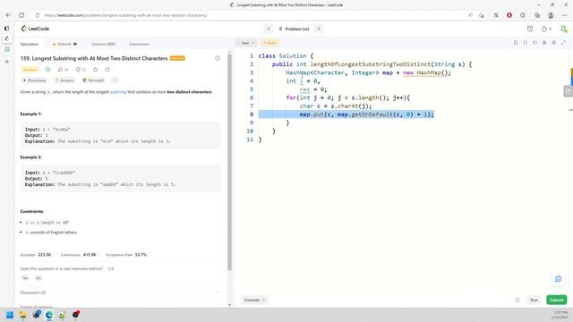Open the chat assistant bubble icon
The width and height of the screenshot is (573, 322).
558,279
